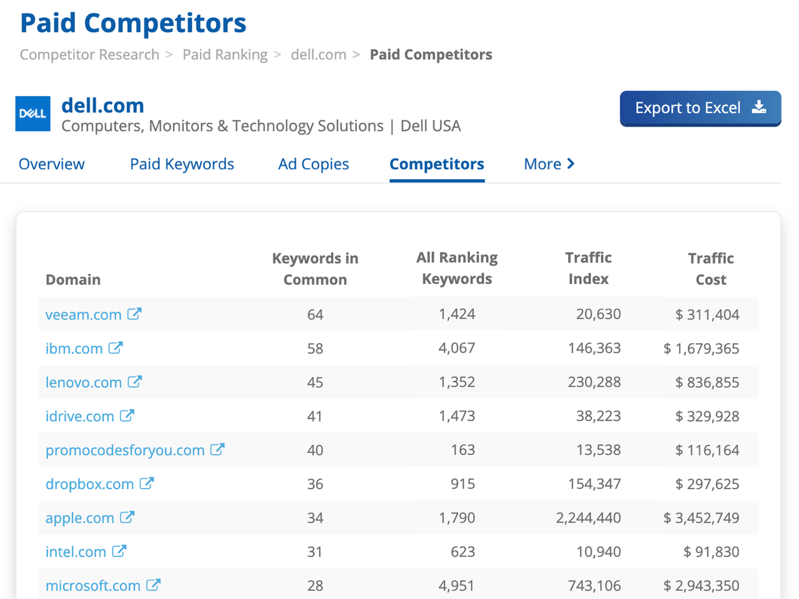Open the dropbox.com domain link
This screenshot has width=799, height=599.
click(90, 484)
